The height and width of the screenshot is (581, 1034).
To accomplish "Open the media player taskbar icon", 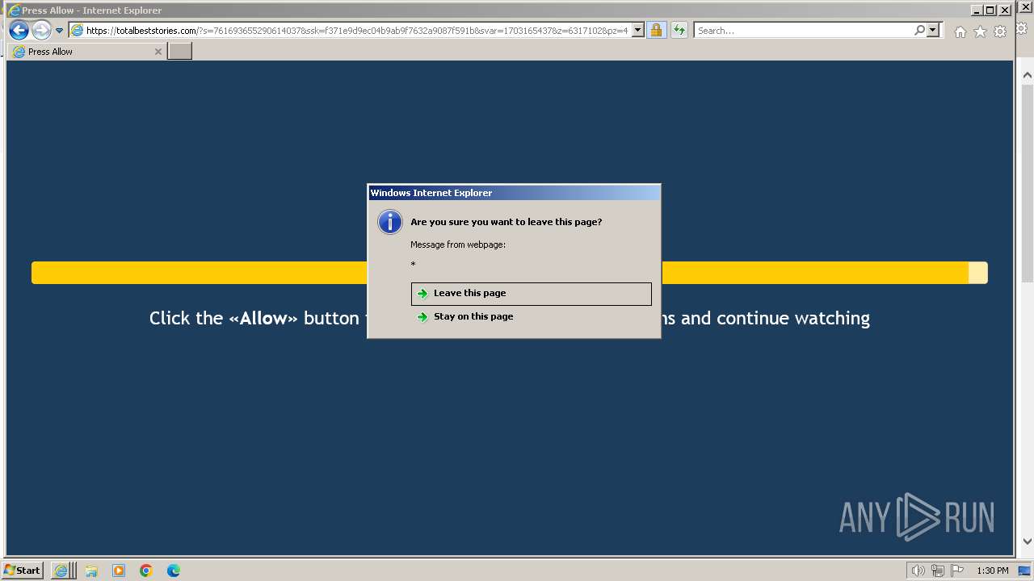I will (119, 571).
